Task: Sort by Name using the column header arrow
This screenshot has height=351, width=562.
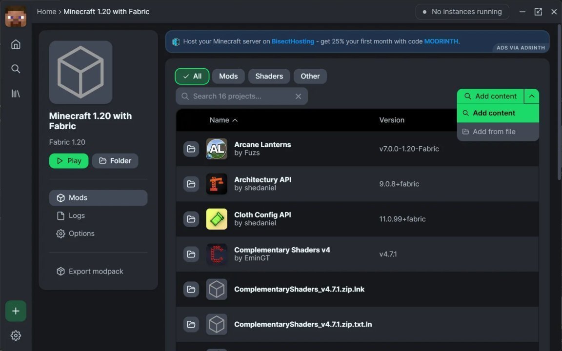Action: point(235,120)
